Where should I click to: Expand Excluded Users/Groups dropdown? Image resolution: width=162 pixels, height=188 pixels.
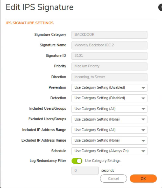pos(109,120)
